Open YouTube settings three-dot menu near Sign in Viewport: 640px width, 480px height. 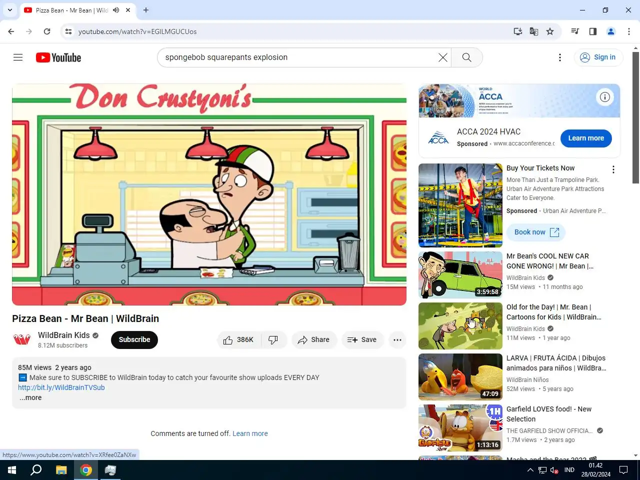tap(560, 57)
